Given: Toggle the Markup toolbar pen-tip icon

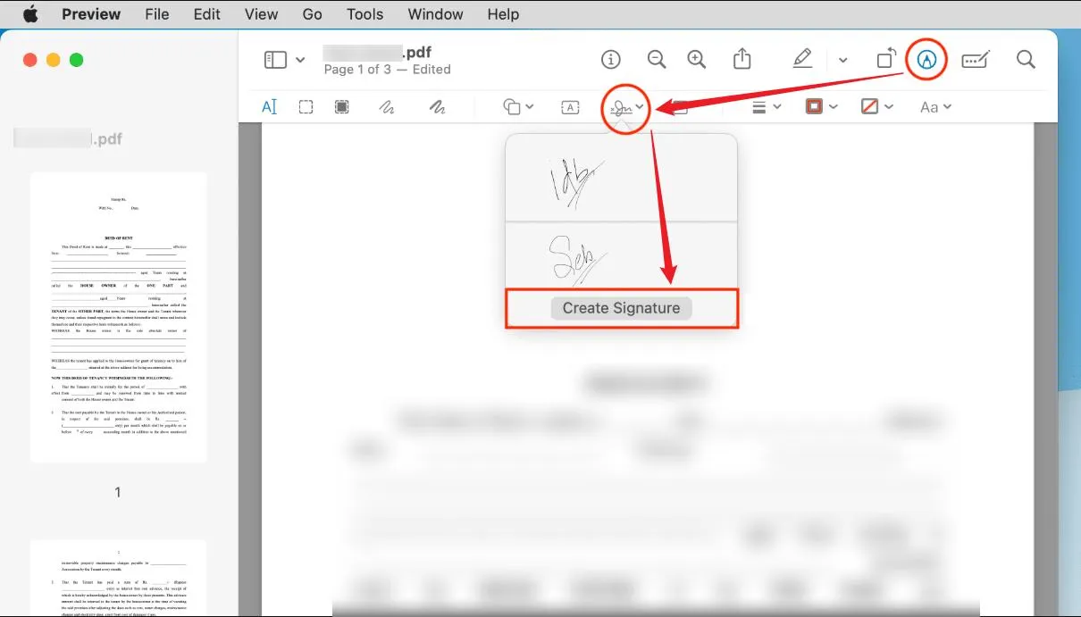Looking at the screenshot, I should pyautogui.click(x=927, y=60).
